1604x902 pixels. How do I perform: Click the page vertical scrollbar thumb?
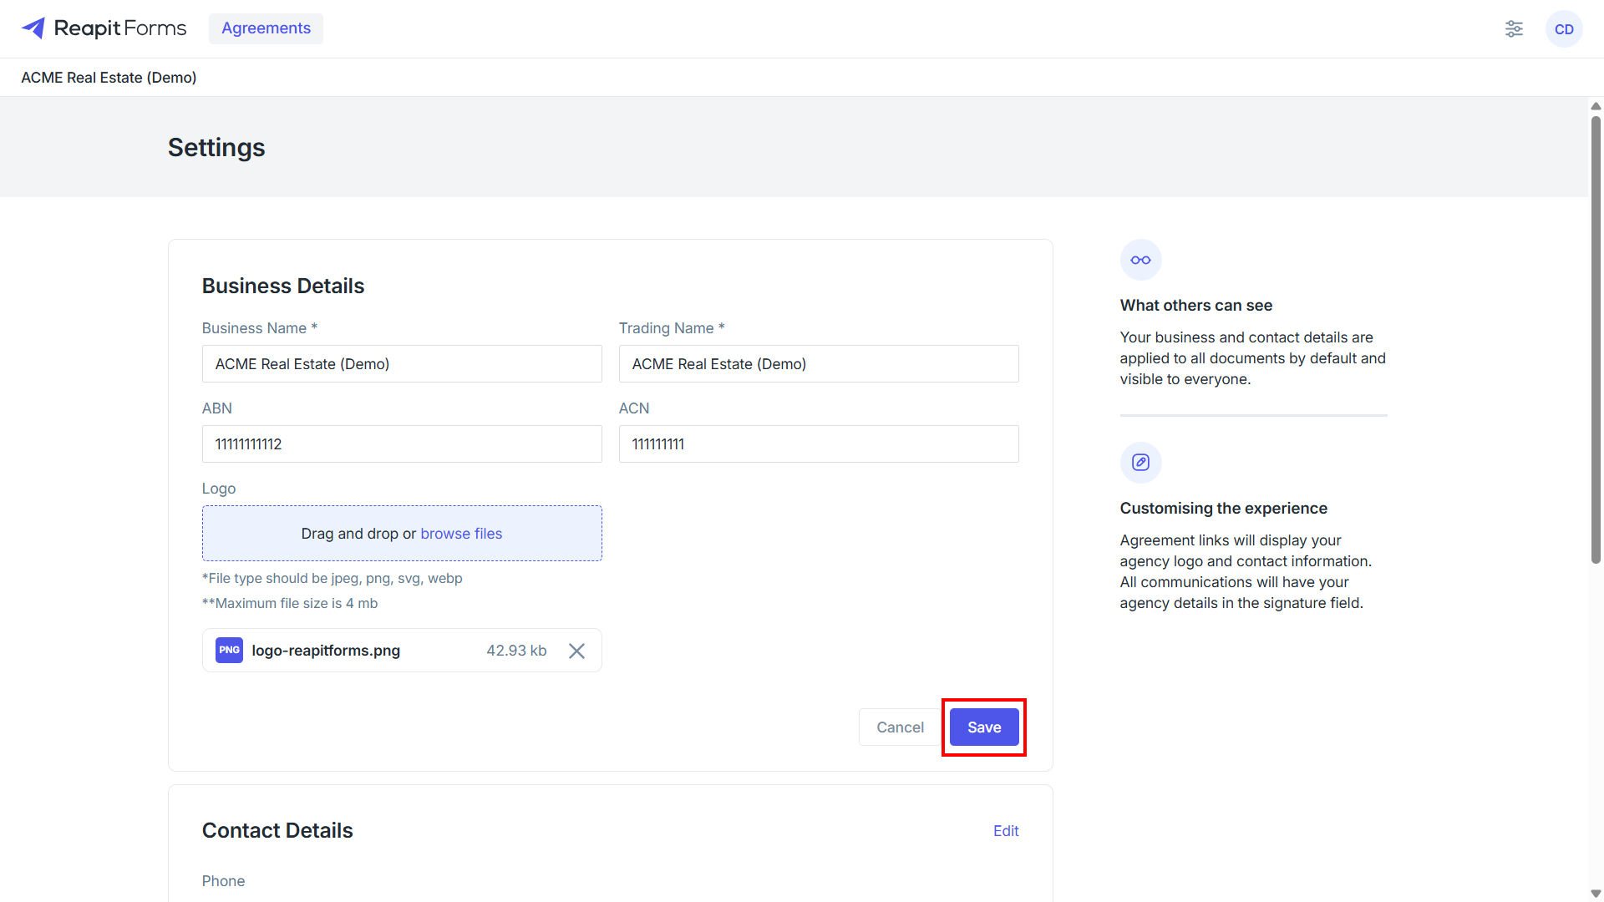click(x=1596, y=338)
